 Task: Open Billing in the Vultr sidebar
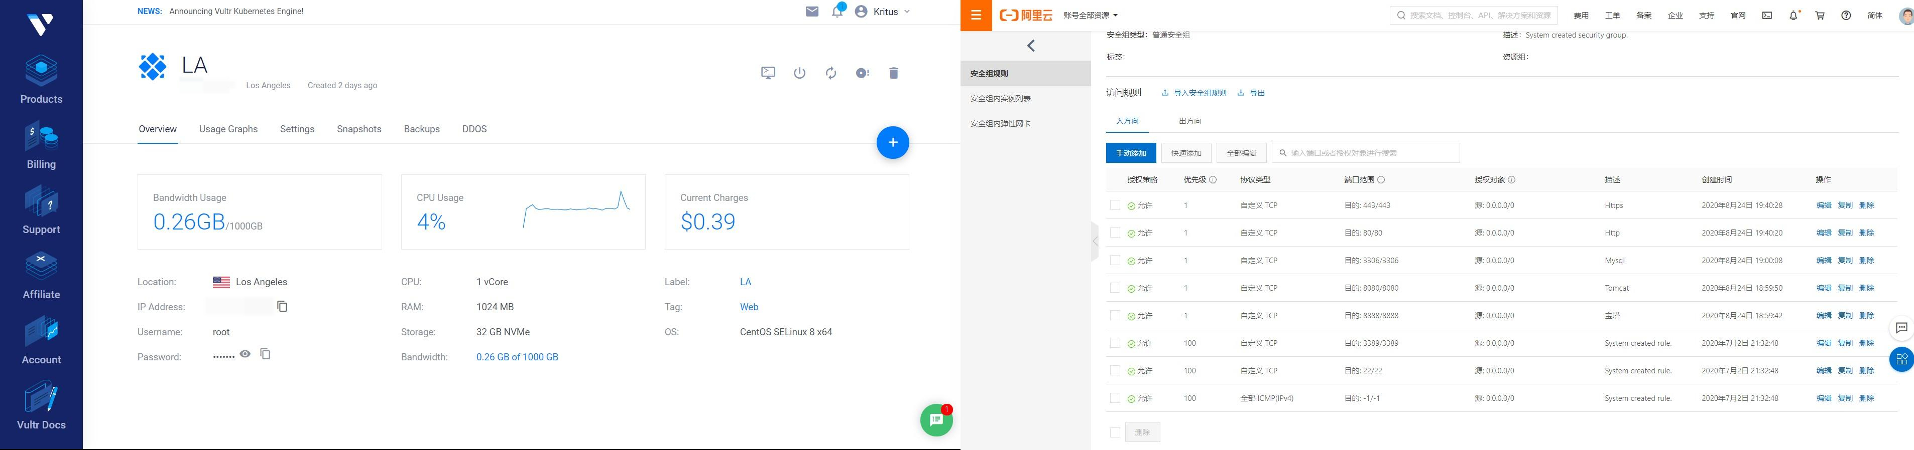pos(41,146)
